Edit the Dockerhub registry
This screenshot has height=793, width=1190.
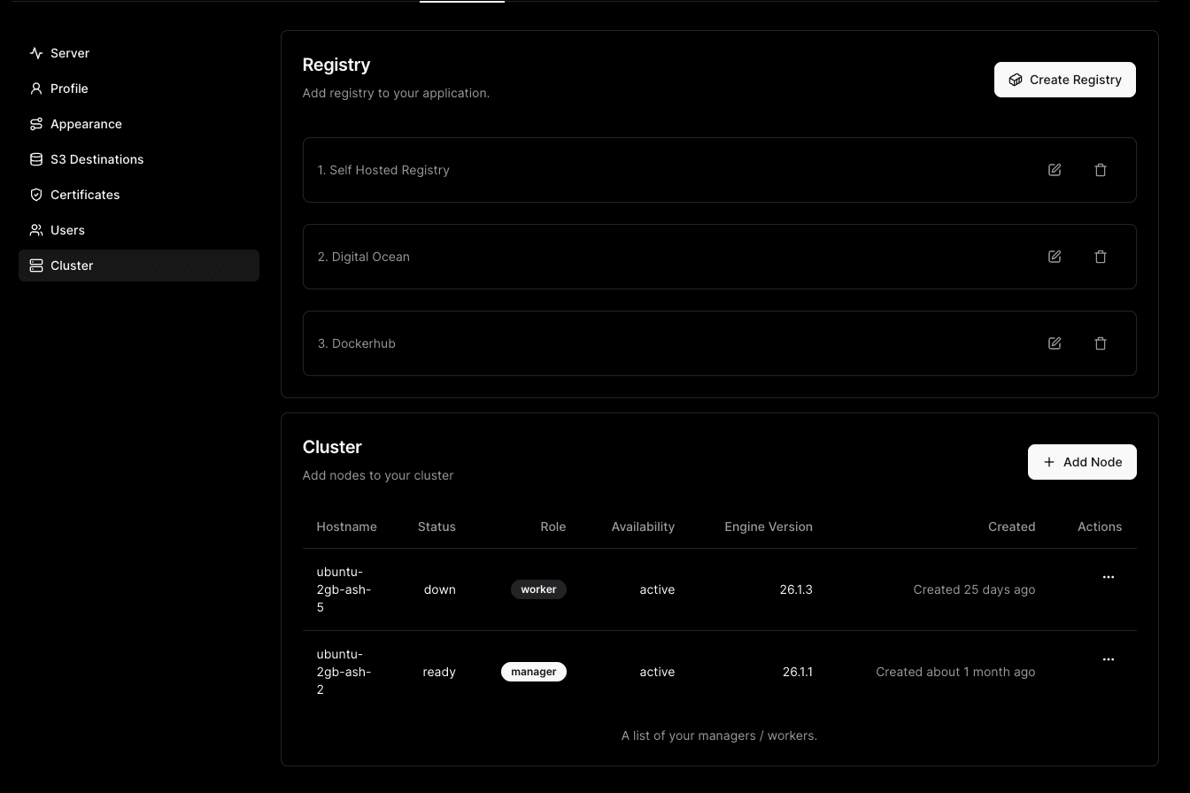1055,343
